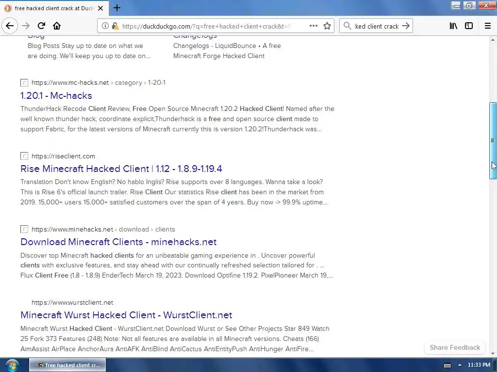The height and width of the screenshot is (372, 497).
Task: Submit search with the go arrow
Action: point(406,26)
